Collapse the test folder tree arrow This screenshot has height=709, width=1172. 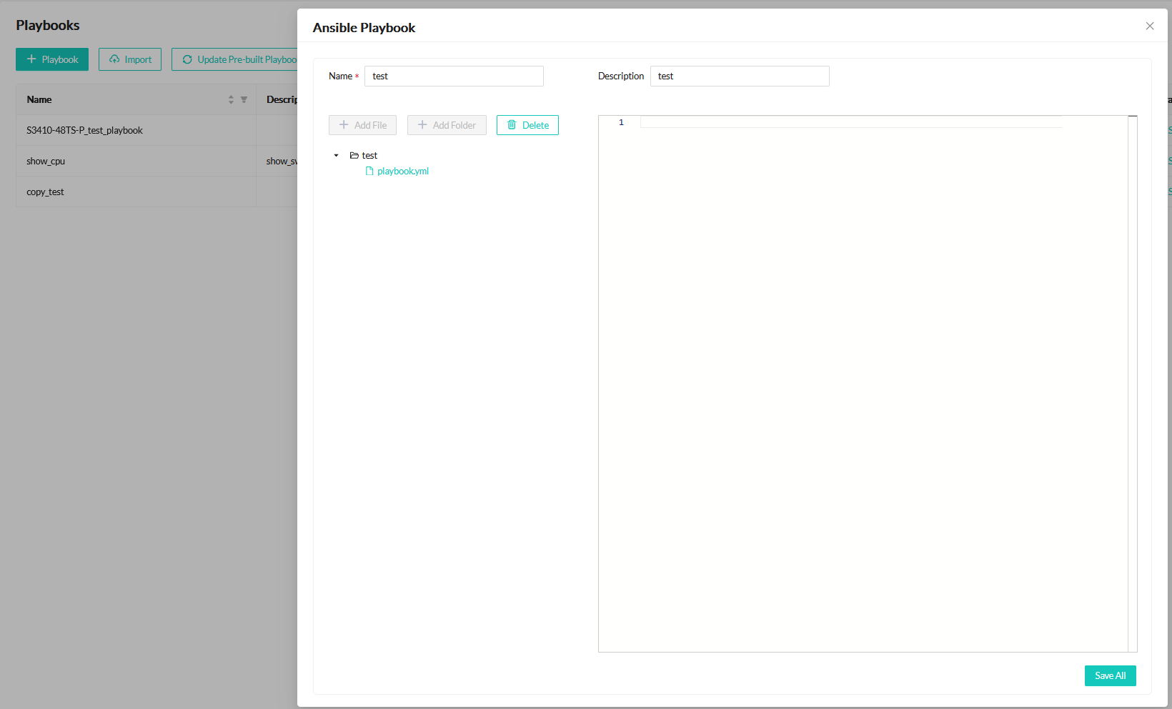click(x=336, y=156)
